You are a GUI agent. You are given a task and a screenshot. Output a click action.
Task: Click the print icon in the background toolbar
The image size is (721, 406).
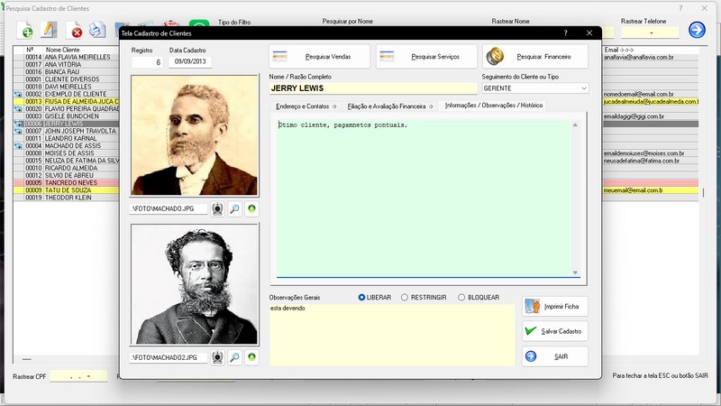click(x=97, y=31)
